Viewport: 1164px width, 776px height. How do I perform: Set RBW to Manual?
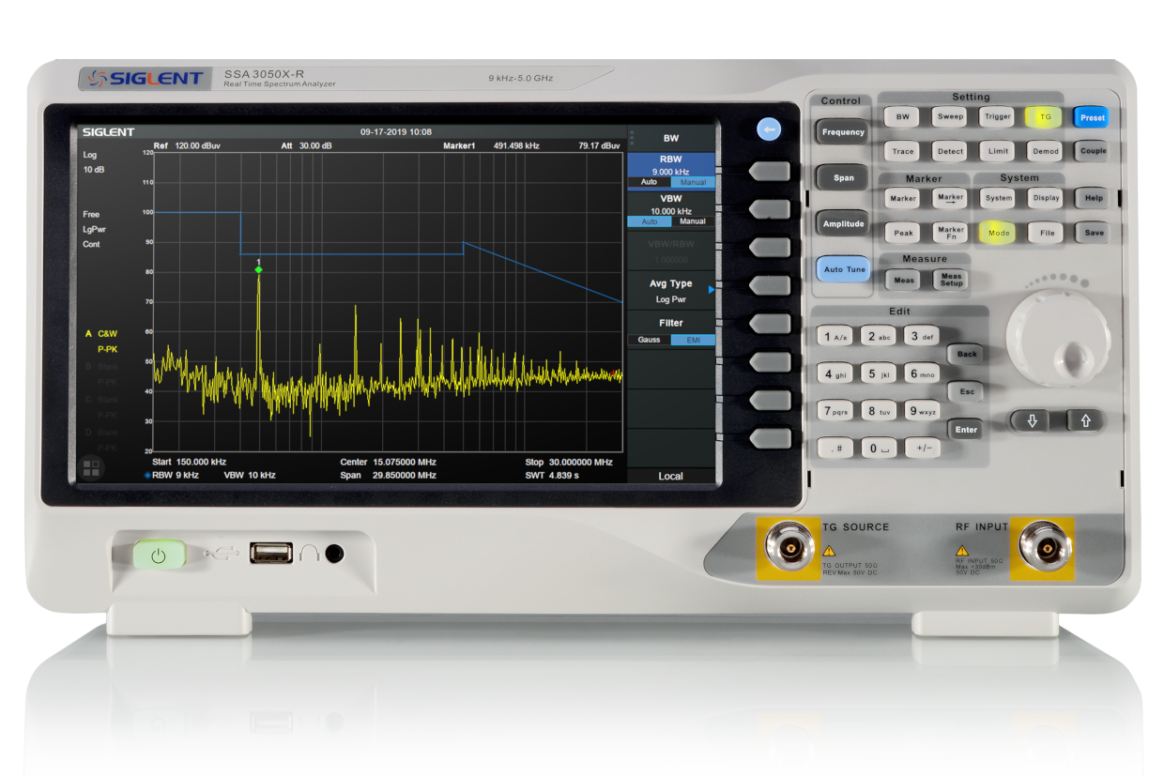coord(693,182)
